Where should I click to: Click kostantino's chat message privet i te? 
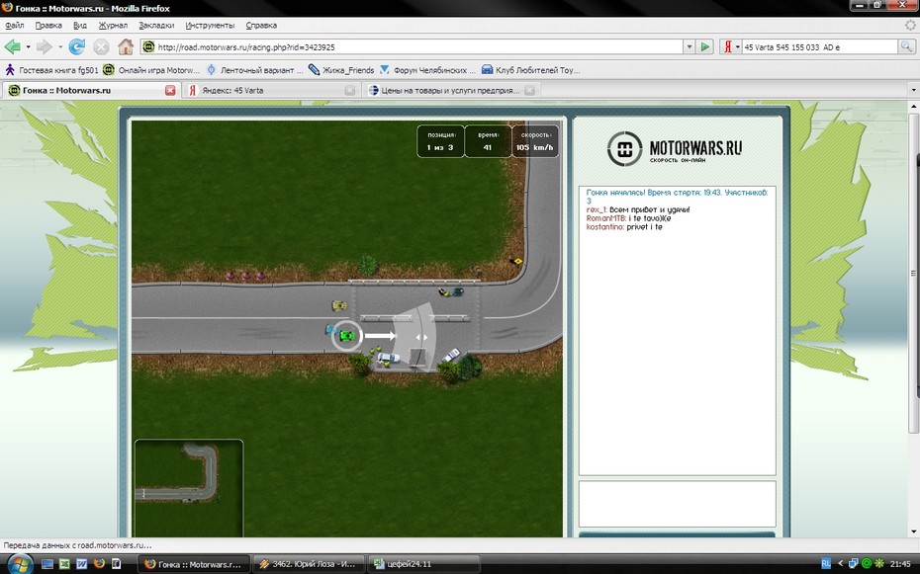pyautogui.click(x=624, y=227)
